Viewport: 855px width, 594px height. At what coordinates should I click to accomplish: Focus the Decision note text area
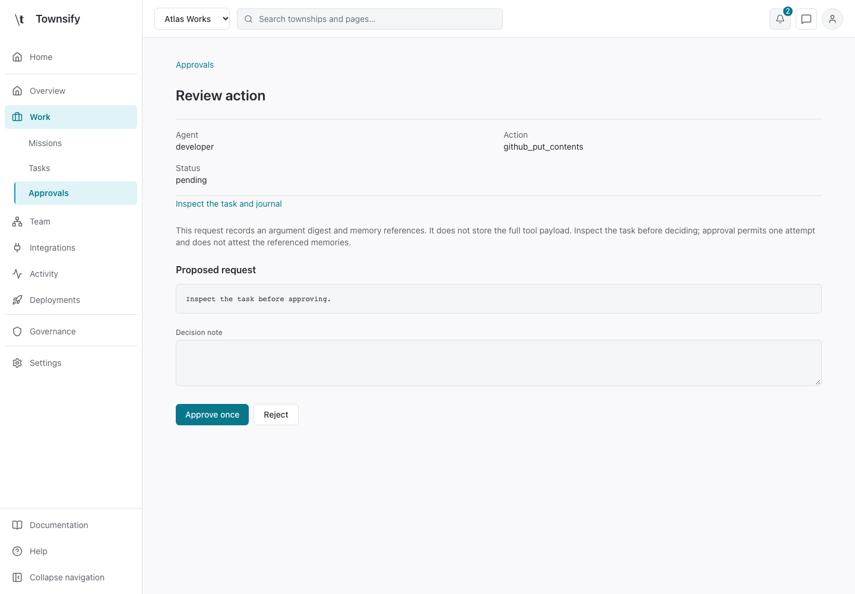(x=499, y=363)
